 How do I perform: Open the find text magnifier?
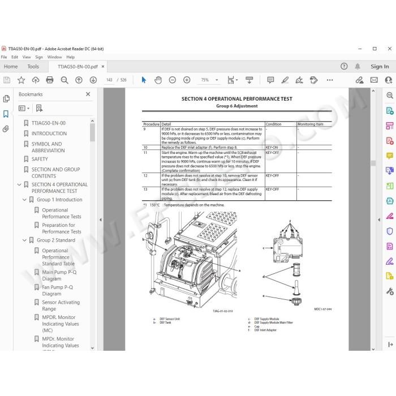point(64,80)
